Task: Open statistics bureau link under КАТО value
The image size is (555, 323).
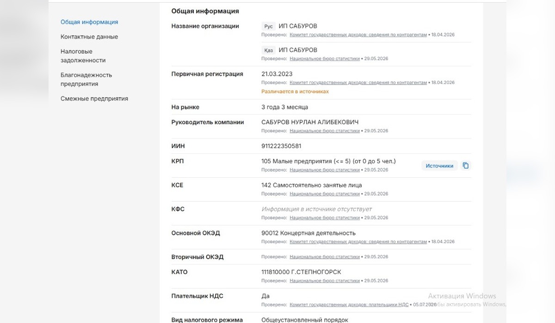Action: (324, 281)
